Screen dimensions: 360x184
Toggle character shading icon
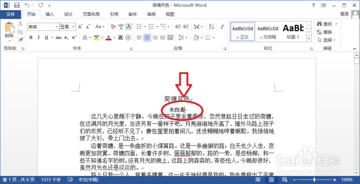pos(120,38)
